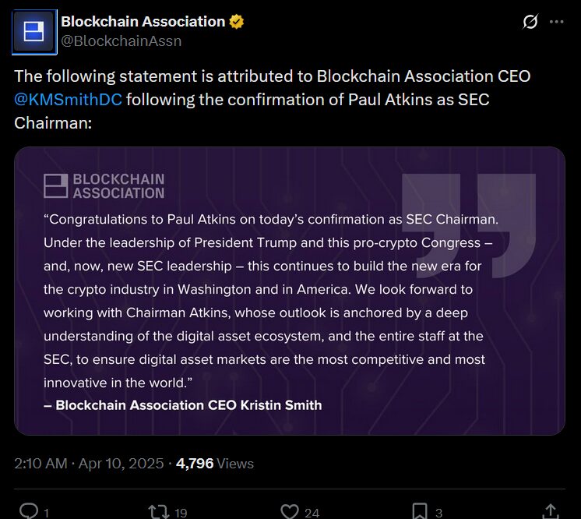
Task: Click the Blockchain Association display name
Action: click(x=143, y=22)
